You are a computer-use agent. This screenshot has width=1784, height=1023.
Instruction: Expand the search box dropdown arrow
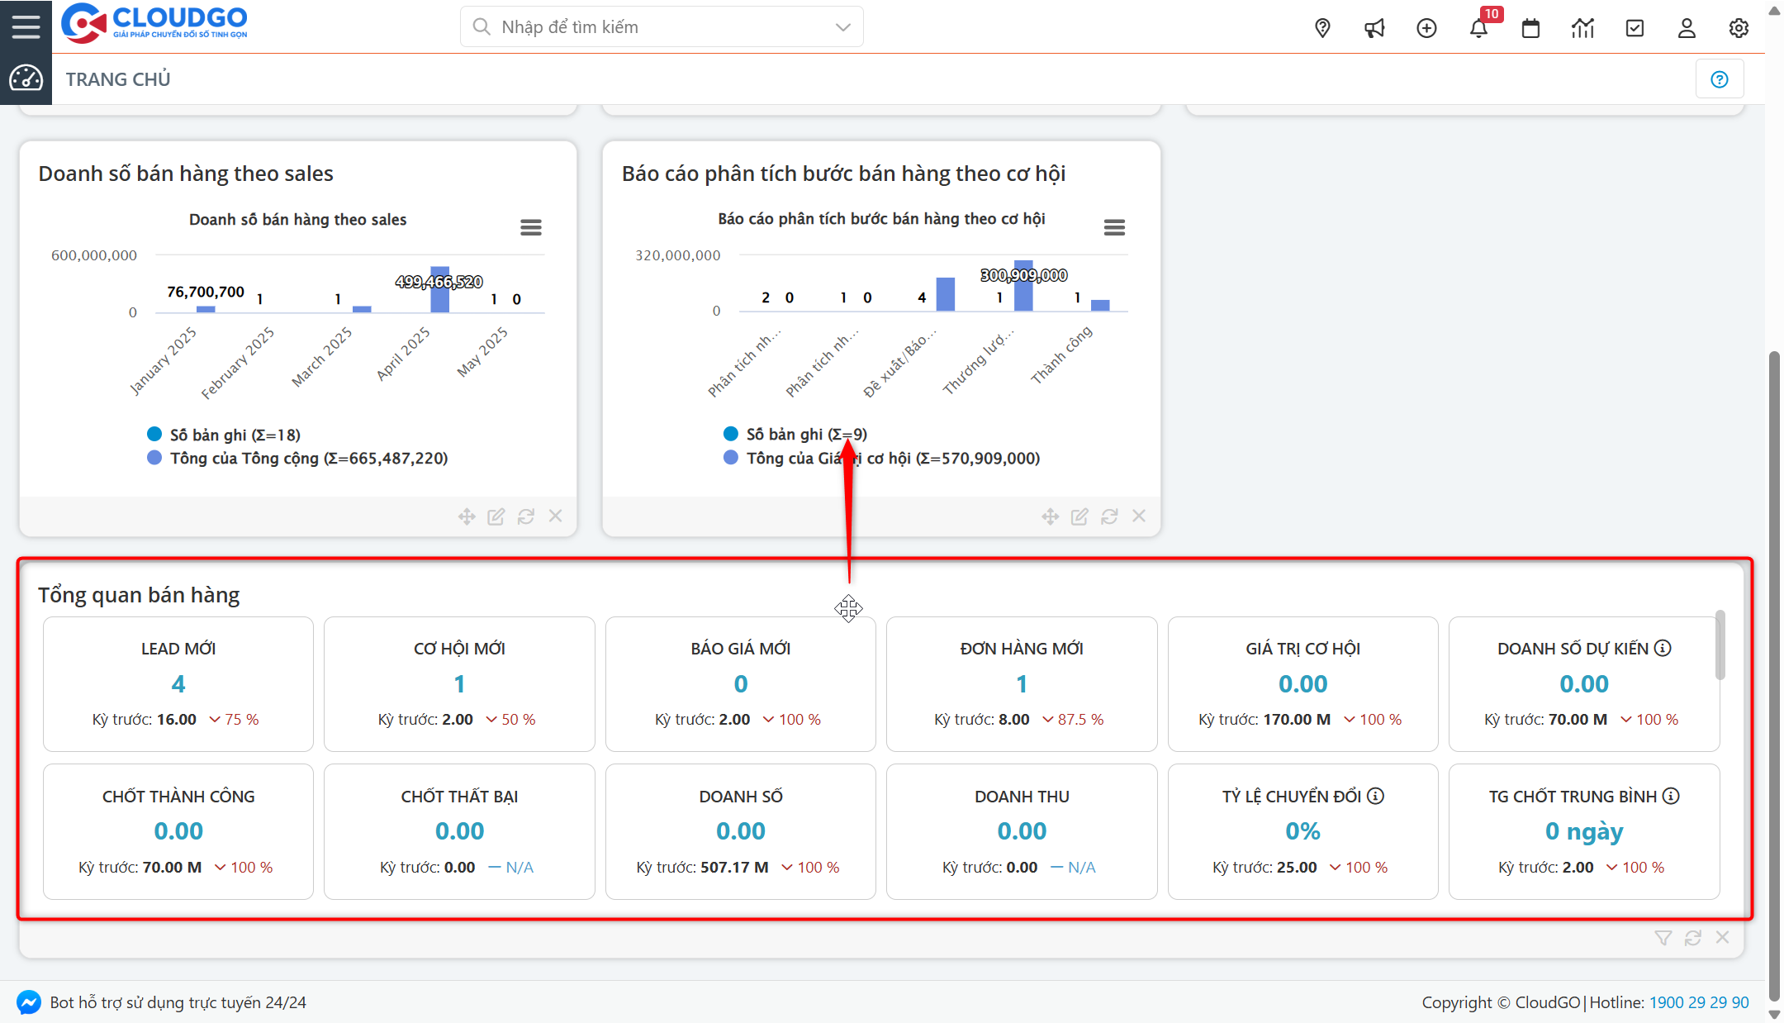pos(842,27)
